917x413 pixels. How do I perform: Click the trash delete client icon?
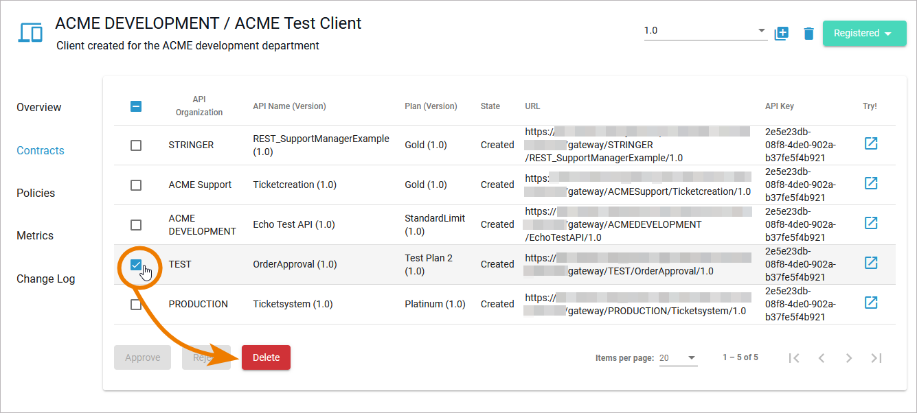coord(809,34)
